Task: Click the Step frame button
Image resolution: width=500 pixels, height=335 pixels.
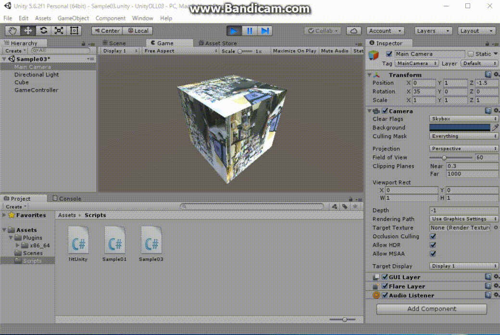Action: [265, 30]
